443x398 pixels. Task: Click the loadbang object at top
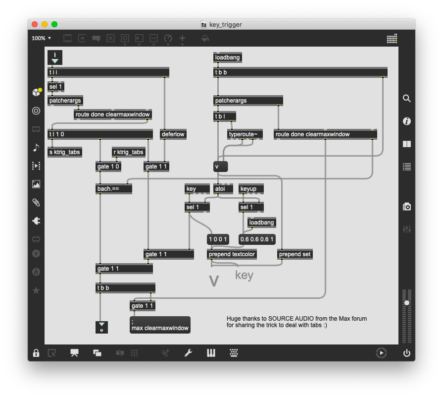click(227, 57)
